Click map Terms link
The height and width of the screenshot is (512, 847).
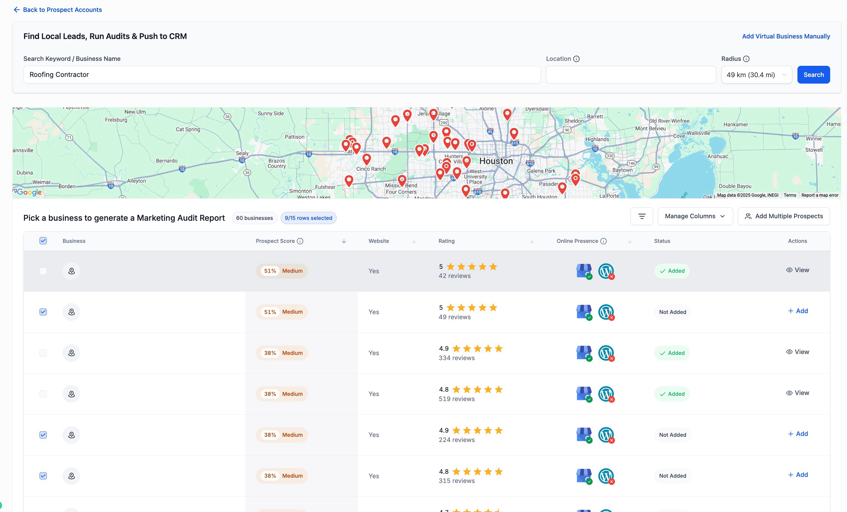(789, 195)
